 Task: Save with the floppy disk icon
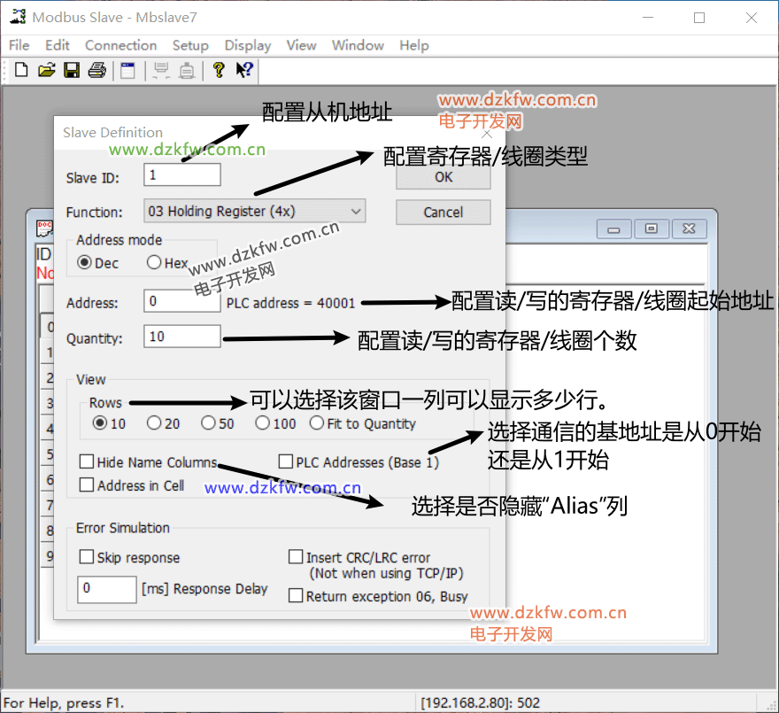tap(72, 71)
